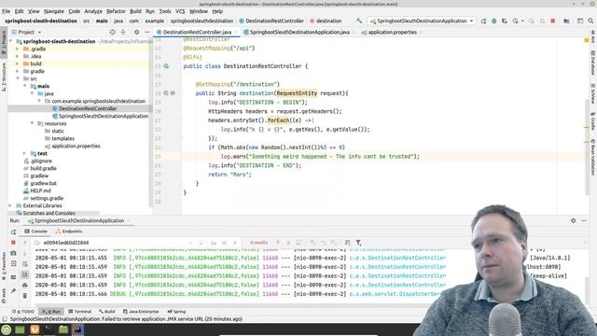The width and height of the screenshot is (597, 336).
Task: Select the DestinationRestController.java editor tab
Action: click(x=197, y=32)
